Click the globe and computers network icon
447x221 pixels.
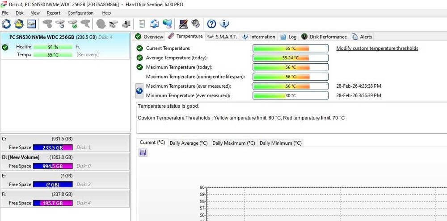point(167,24)
